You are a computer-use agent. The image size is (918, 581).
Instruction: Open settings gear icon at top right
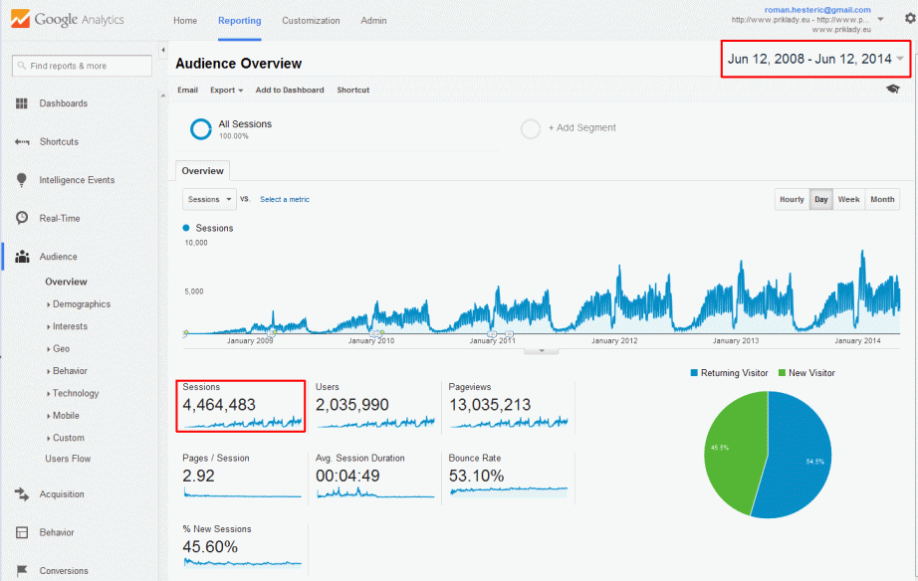[910, 18]
